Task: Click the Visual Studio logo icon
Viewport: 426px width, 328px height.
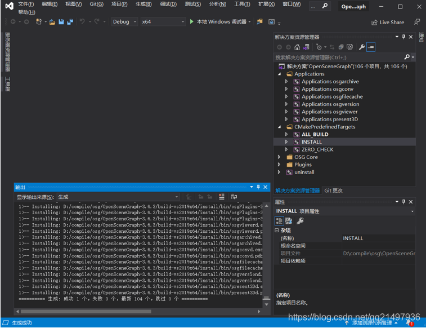Action: coord(9,6)
